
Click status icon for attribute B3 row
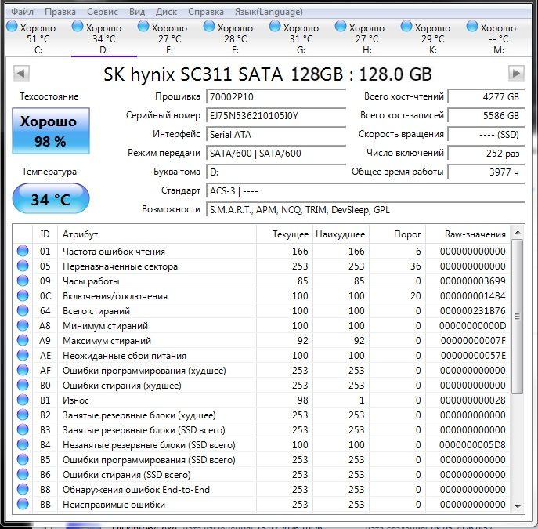click(x=23, y=429)
